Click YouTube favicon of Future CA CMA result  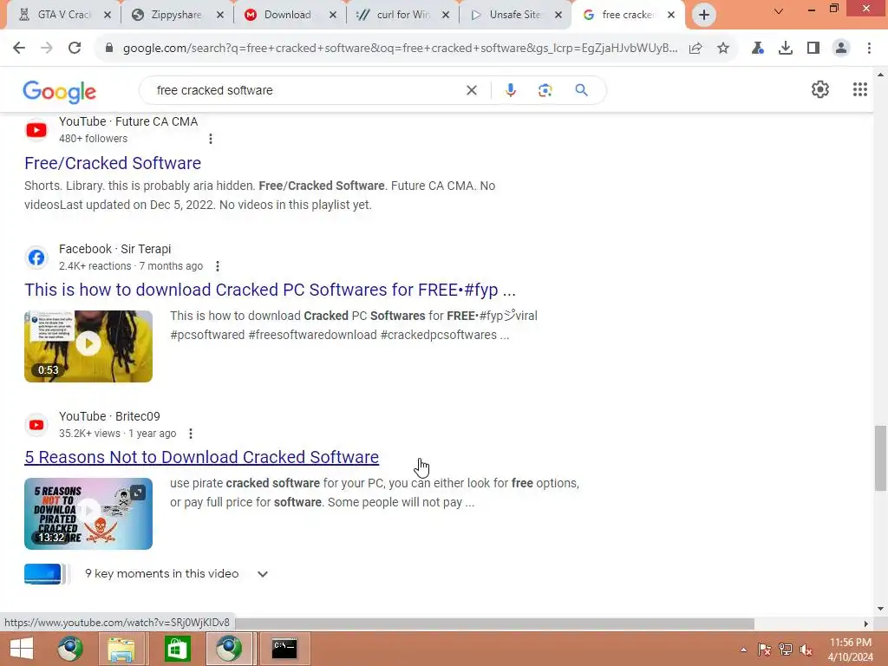click(x=36, y=130)
